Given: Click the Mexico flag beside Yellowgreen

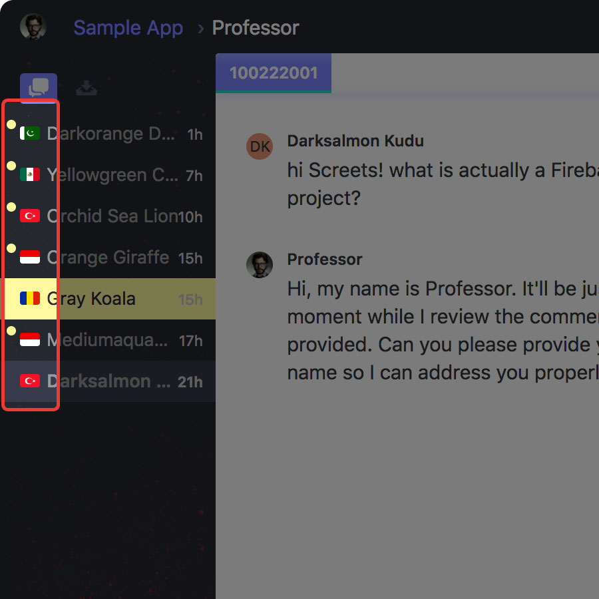Looking at the screenshot, I should (30, 175).
